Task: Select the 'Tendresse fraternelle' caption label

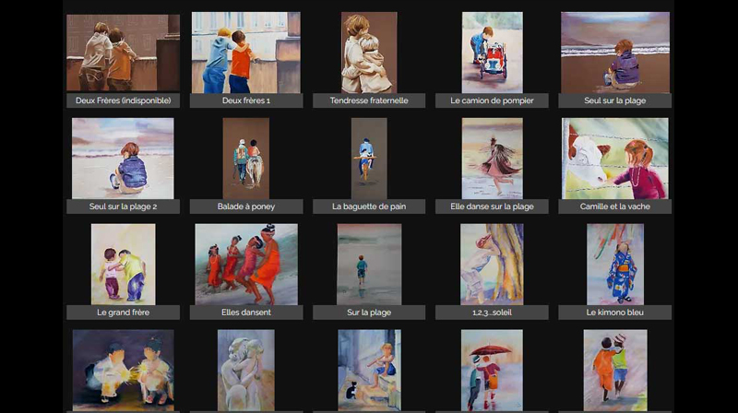Action: (369, 100)
